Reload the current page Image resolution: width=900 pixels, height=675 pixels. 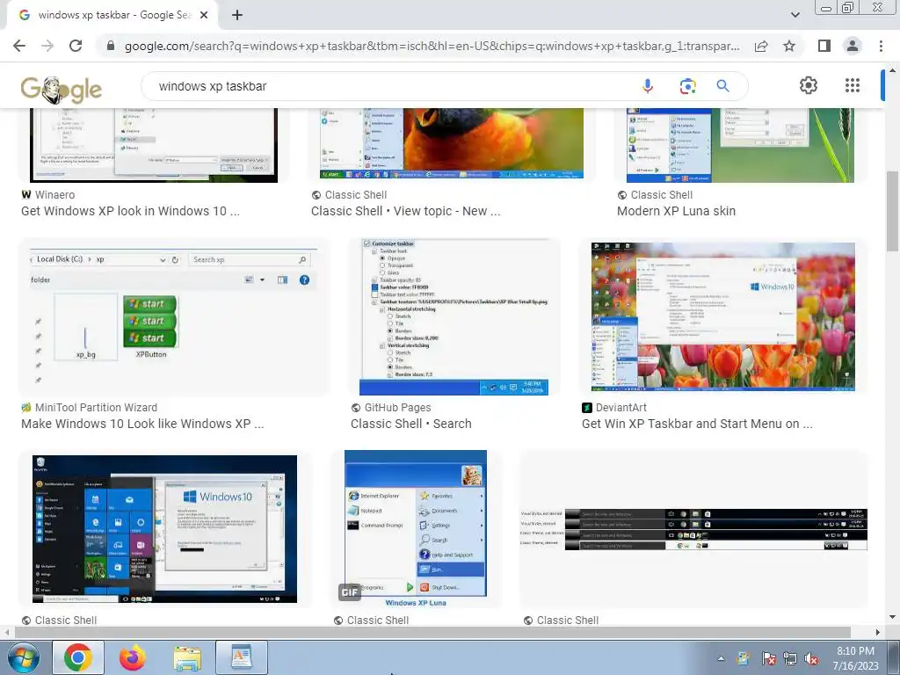click(x=76, y=46)
